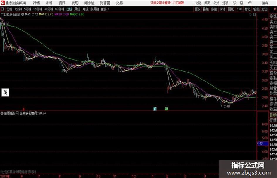Open the 问小达 menu
The width and height of the screenshot is (277, 178).
(x=89, y=3)
